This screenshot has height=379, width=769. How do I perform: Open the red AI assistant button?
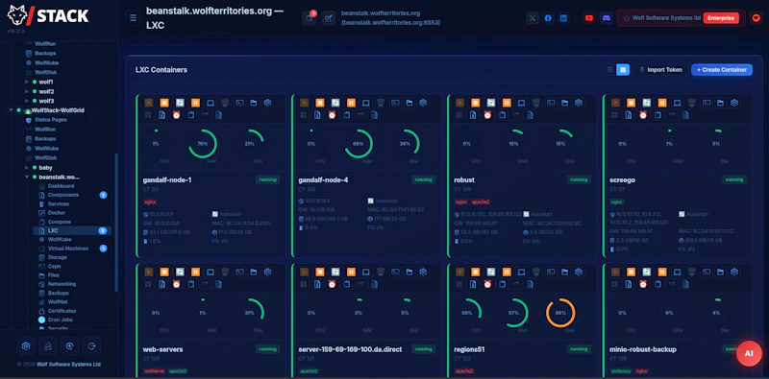[749, 353]
